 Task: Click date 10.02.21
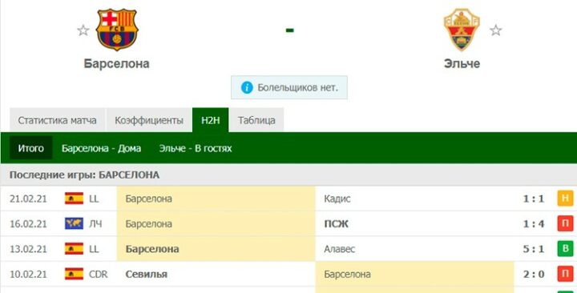[x=28, y=274]
